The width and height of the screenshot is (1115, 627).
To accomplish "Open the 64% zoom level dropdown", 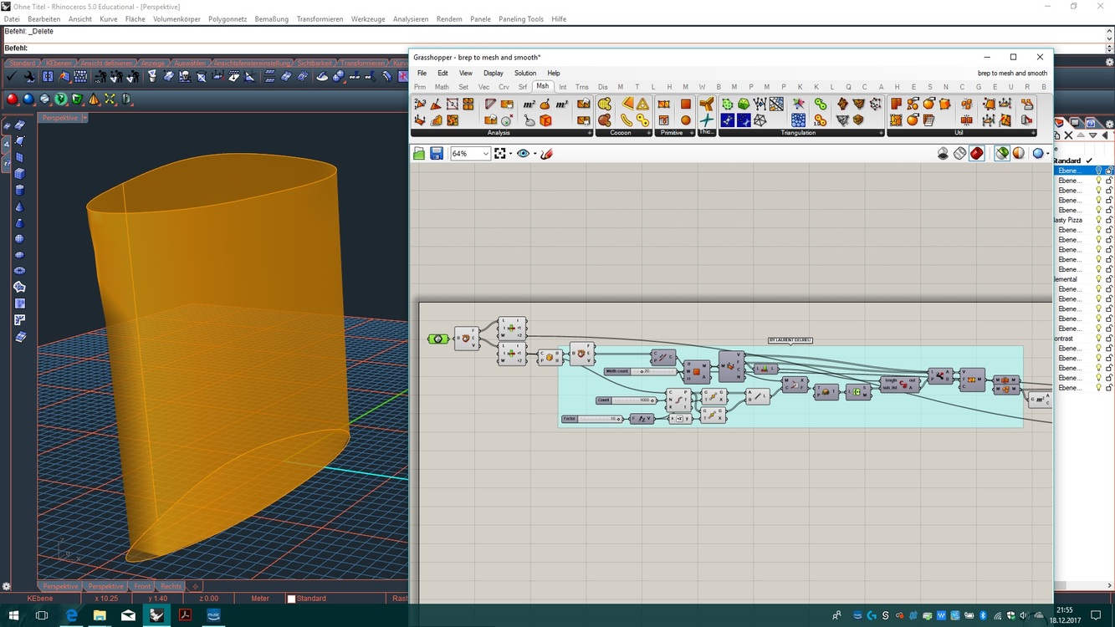I will (x=486, y=153).
